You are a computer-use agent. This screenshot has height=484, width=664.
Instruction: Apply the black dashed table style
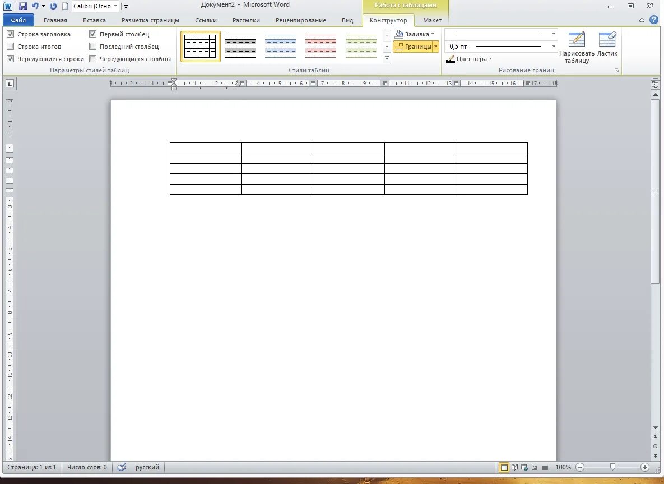240,46
